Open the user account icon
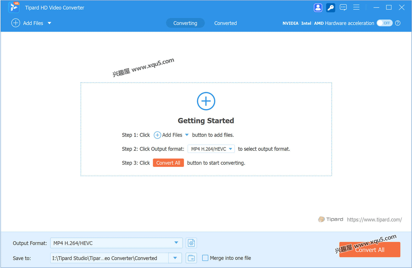This screenshot has width=412, height=268. tap(318, 8)
